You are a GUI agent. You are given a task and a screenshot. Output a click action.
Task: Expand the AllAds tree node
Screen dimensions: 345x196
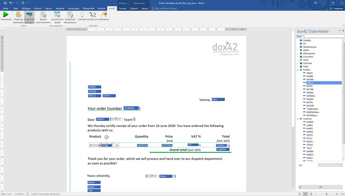click(x=297, y=50)
